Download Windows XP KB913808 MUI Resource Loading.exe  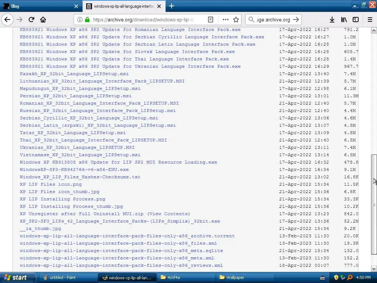click(x=118, y=162)
